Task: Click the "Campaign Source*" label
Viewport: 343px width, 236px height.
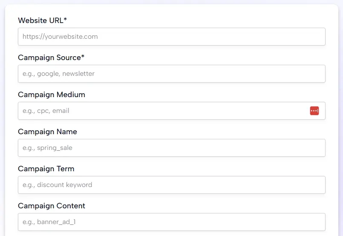Action: [51, 58]
